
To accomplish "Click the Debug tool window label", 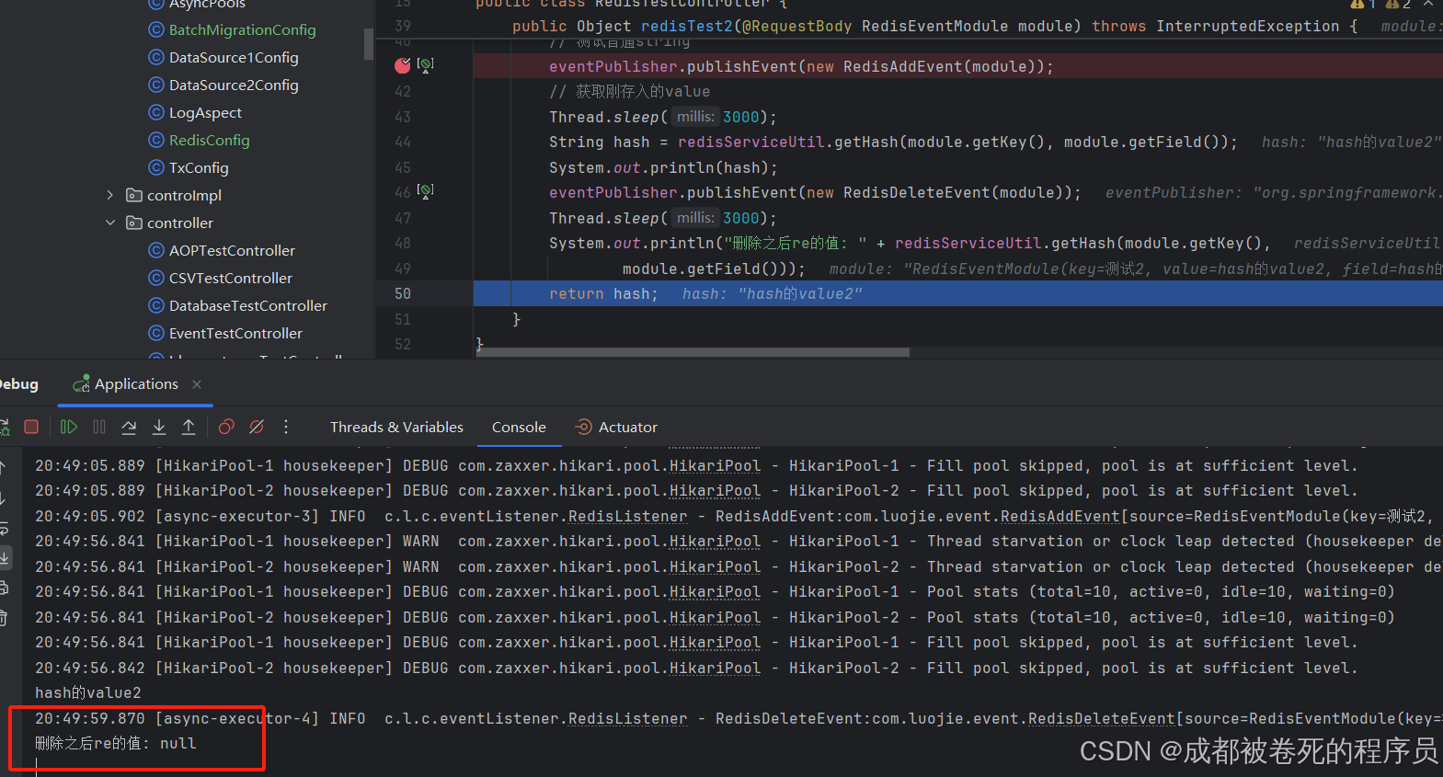I will tap(18, 384).
